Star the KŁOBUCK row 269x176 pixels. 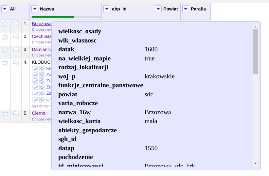tap(5, 63)
